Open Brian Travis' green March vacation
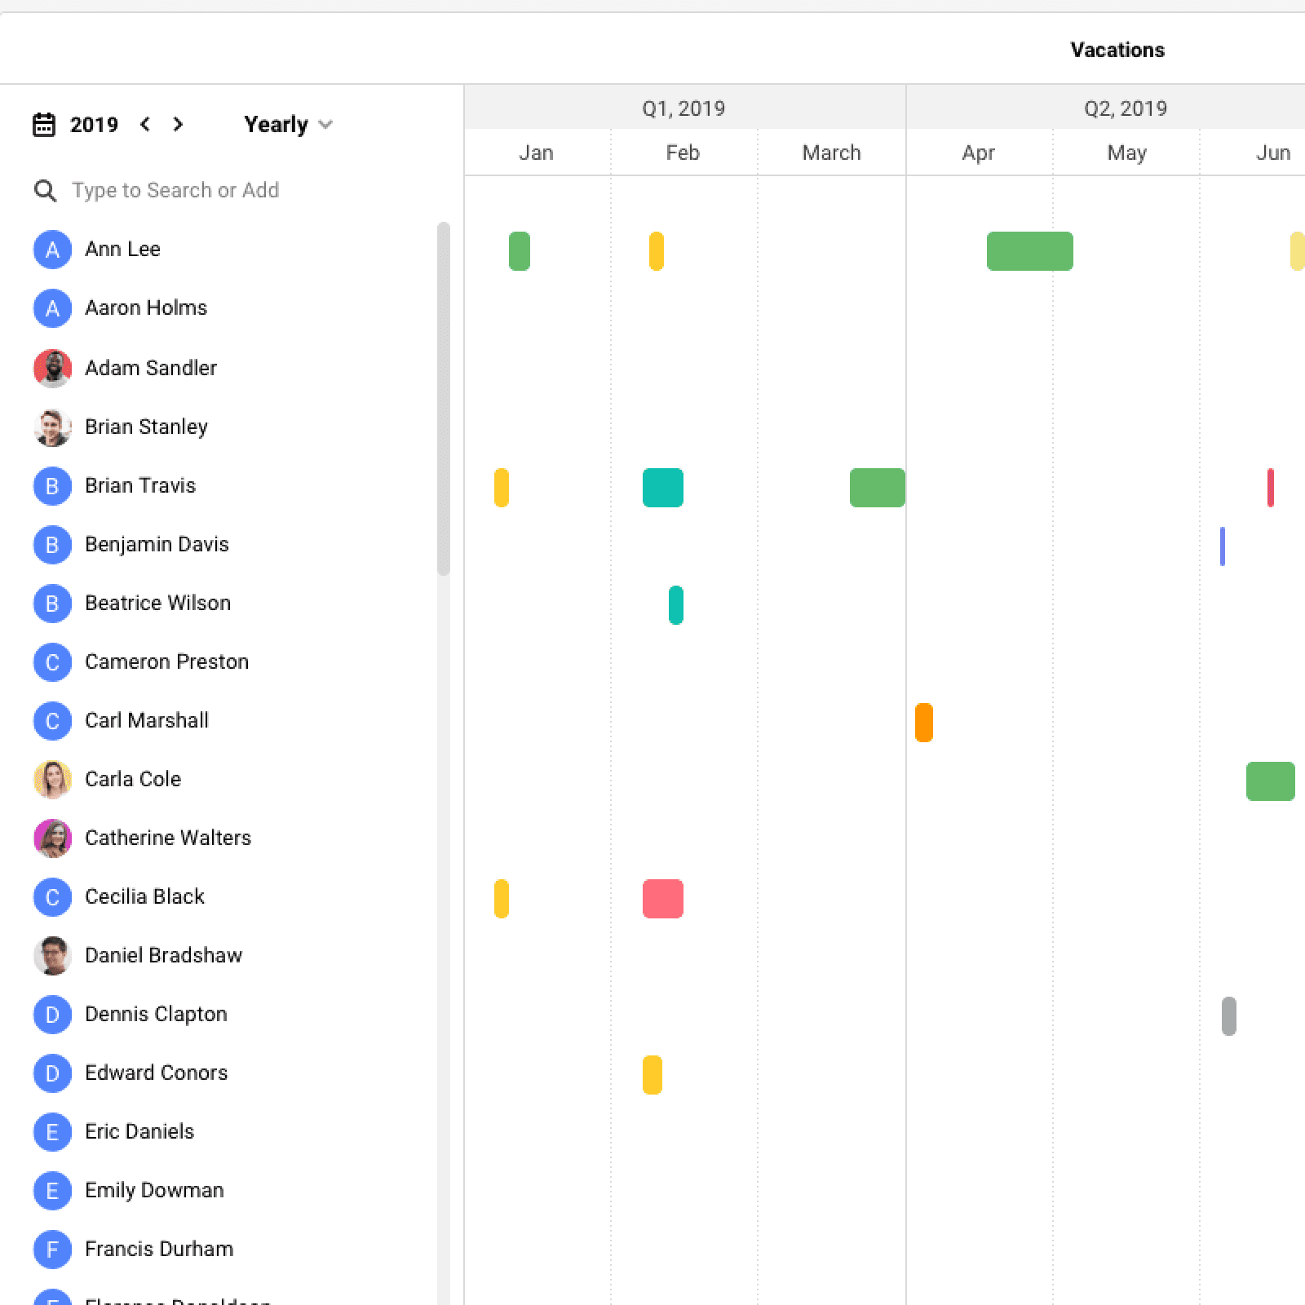This screenshot has height=1305, width=1305. [878, 488]
